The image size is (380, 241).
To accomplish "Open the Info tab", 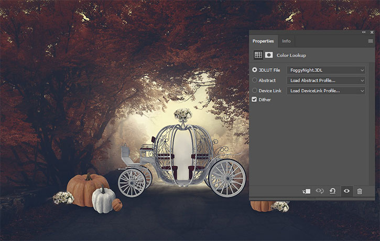I will (286, 41).
